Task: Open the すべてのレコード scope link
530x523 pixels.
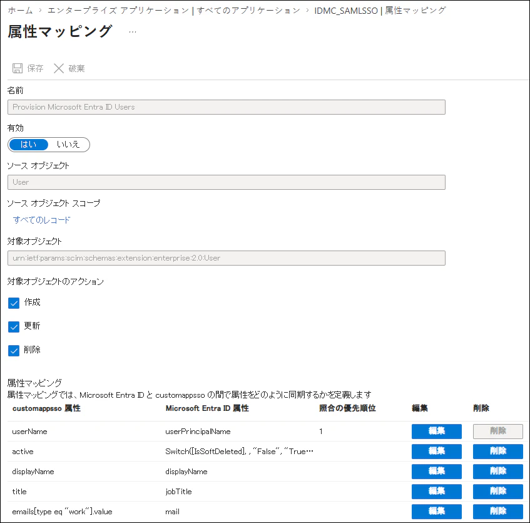Action: pos(41,220)
